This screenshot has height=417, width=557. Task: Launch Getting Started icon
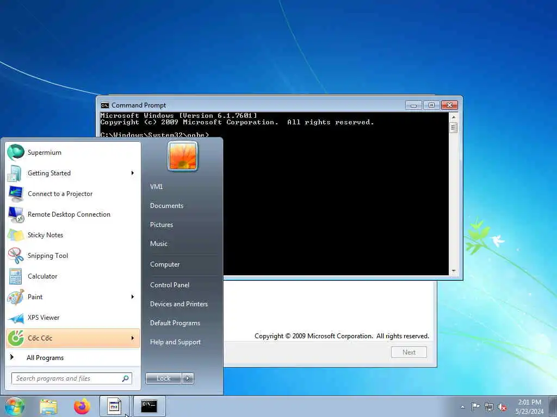pyautogui.click(x=15, y=173)
